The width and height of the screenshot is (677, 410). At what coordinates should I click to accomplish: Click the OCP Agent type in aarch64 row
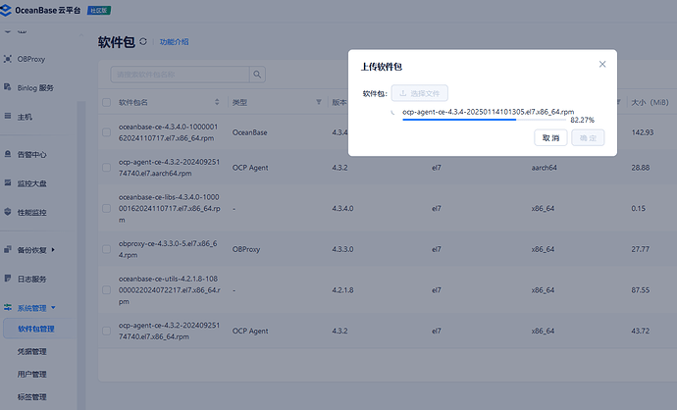pyautogui.click(x=250, y=168)
